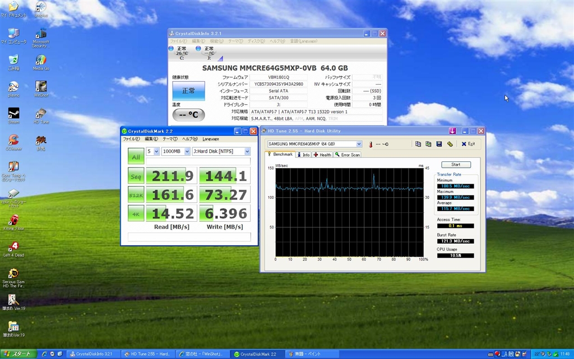Open the J:Hard Disk [NTFS] drive dropdown
The width and height of the screenshot is (574, 359).
[220, 151]
